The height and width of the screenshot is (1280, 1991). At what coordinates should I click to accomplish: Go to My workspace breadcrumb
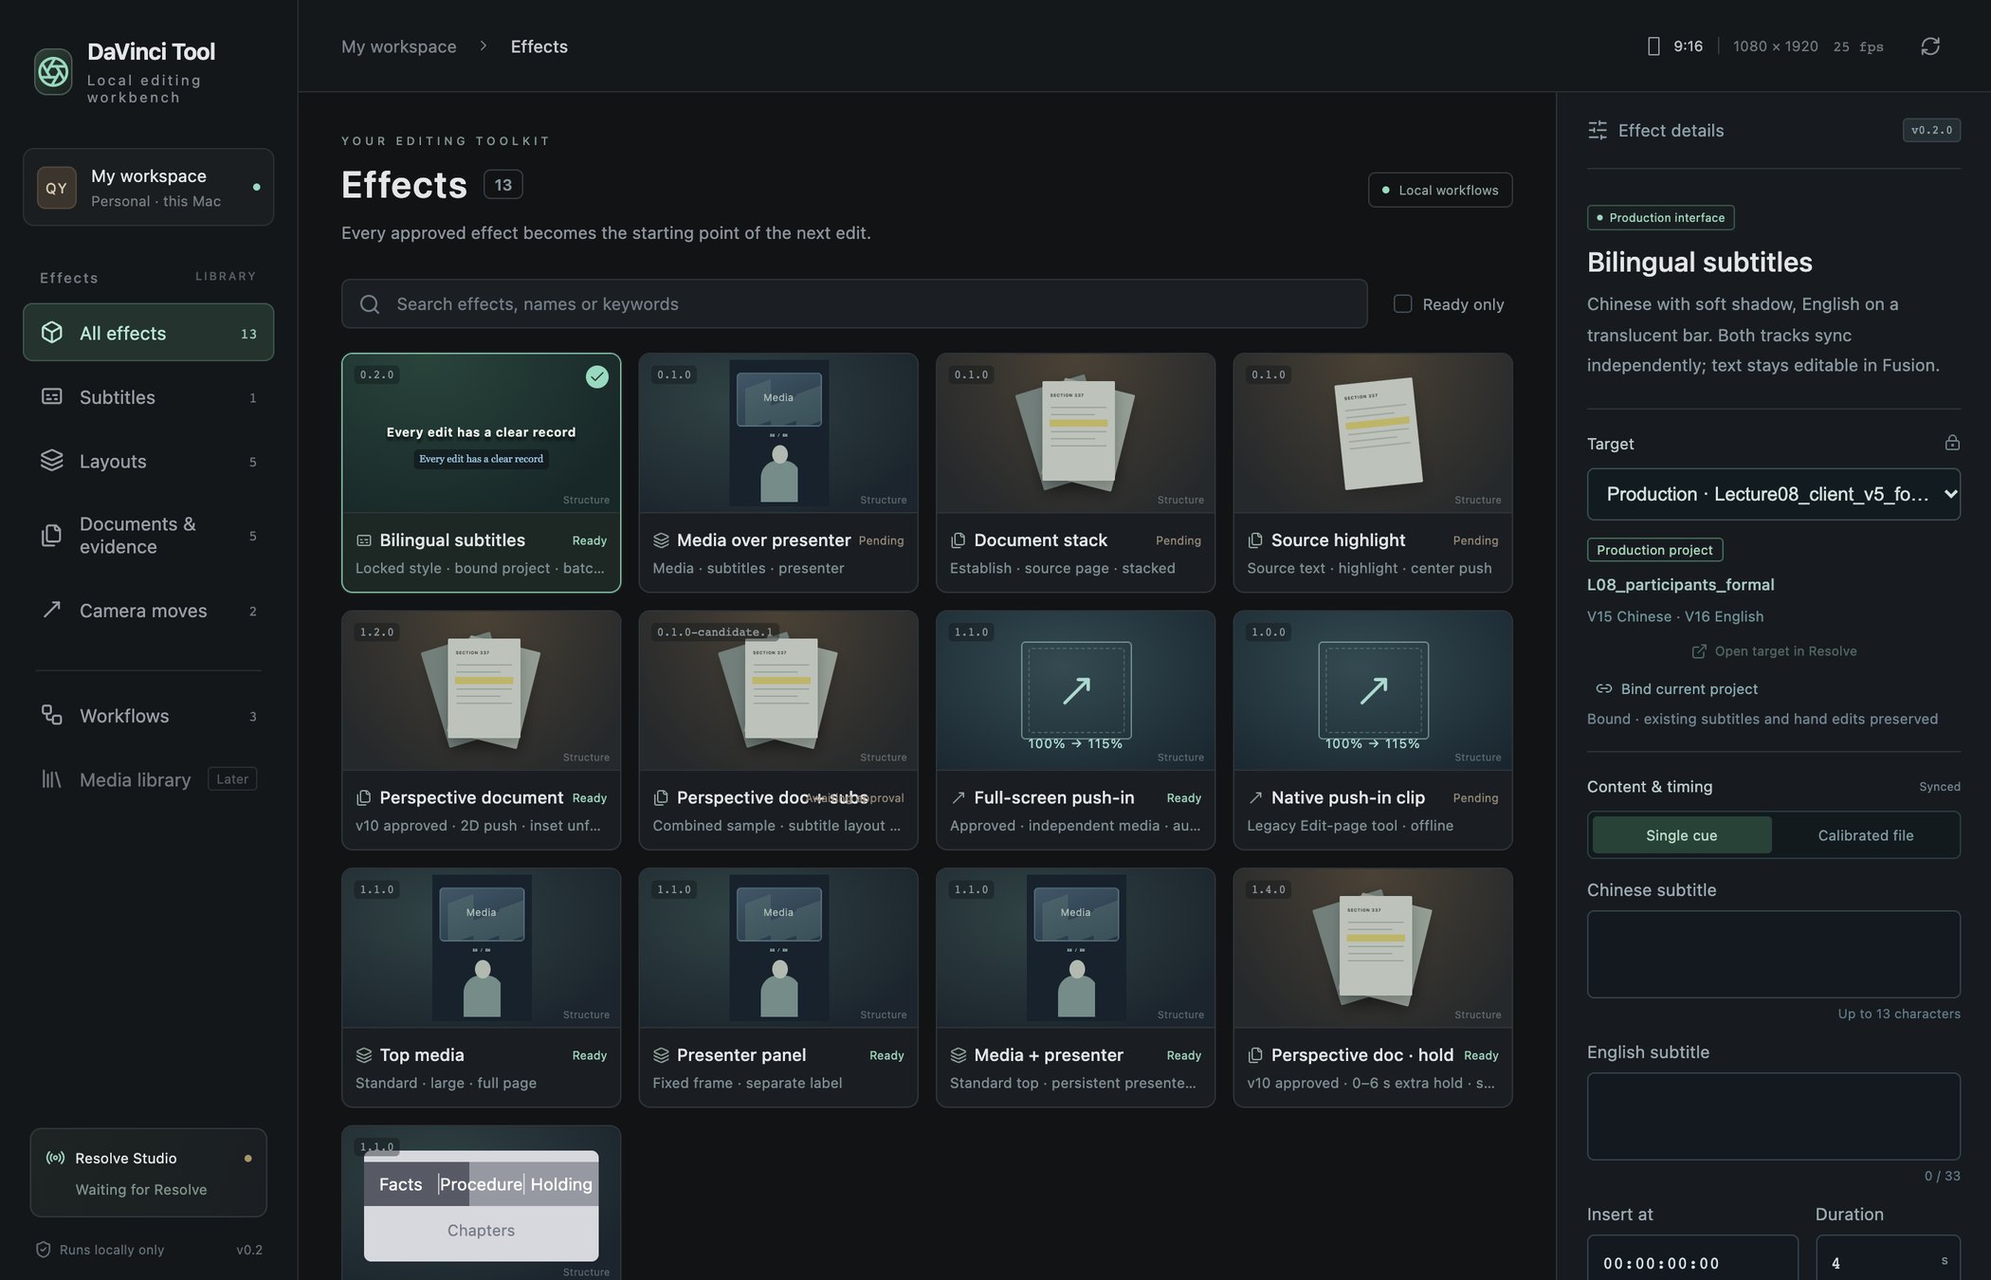pos(399,46)
